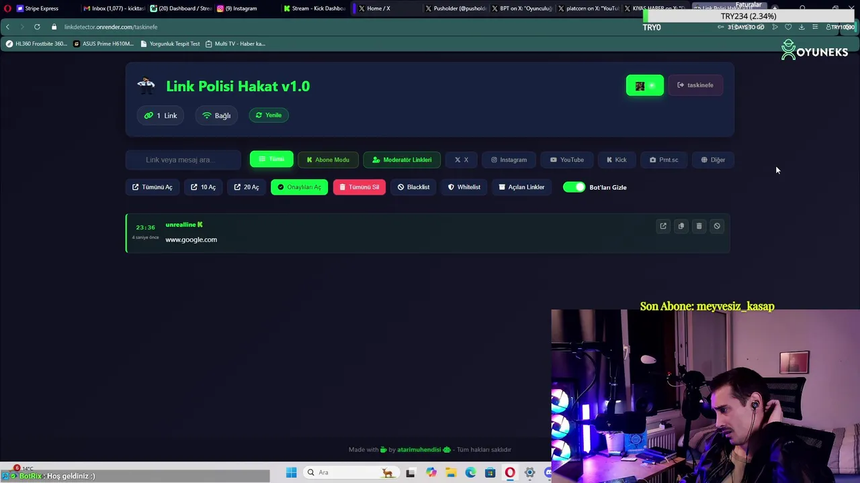Show Moderatör Linkleri filter
Screen dimensions: 860x483
click(402, 160)
